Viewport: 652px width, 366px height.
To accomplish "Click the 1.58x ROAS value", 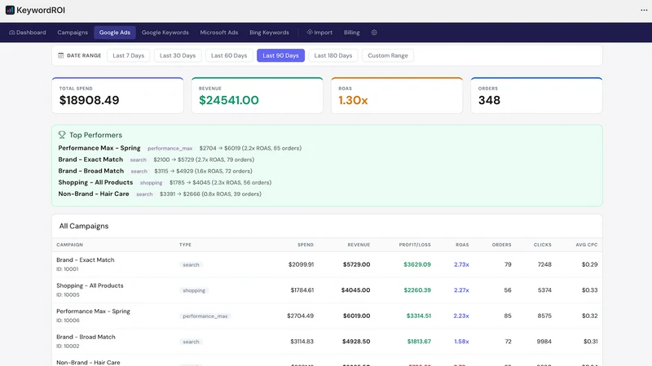I will [x=461, y=342].
